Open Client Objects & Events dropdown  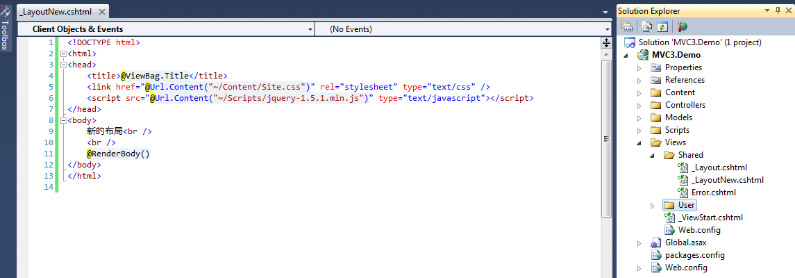(x=310, y=29)
